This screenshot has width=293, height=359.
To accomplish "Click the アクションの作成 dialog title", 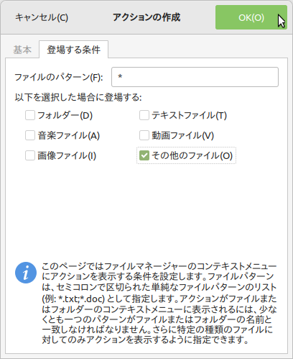I will point(146,17).
